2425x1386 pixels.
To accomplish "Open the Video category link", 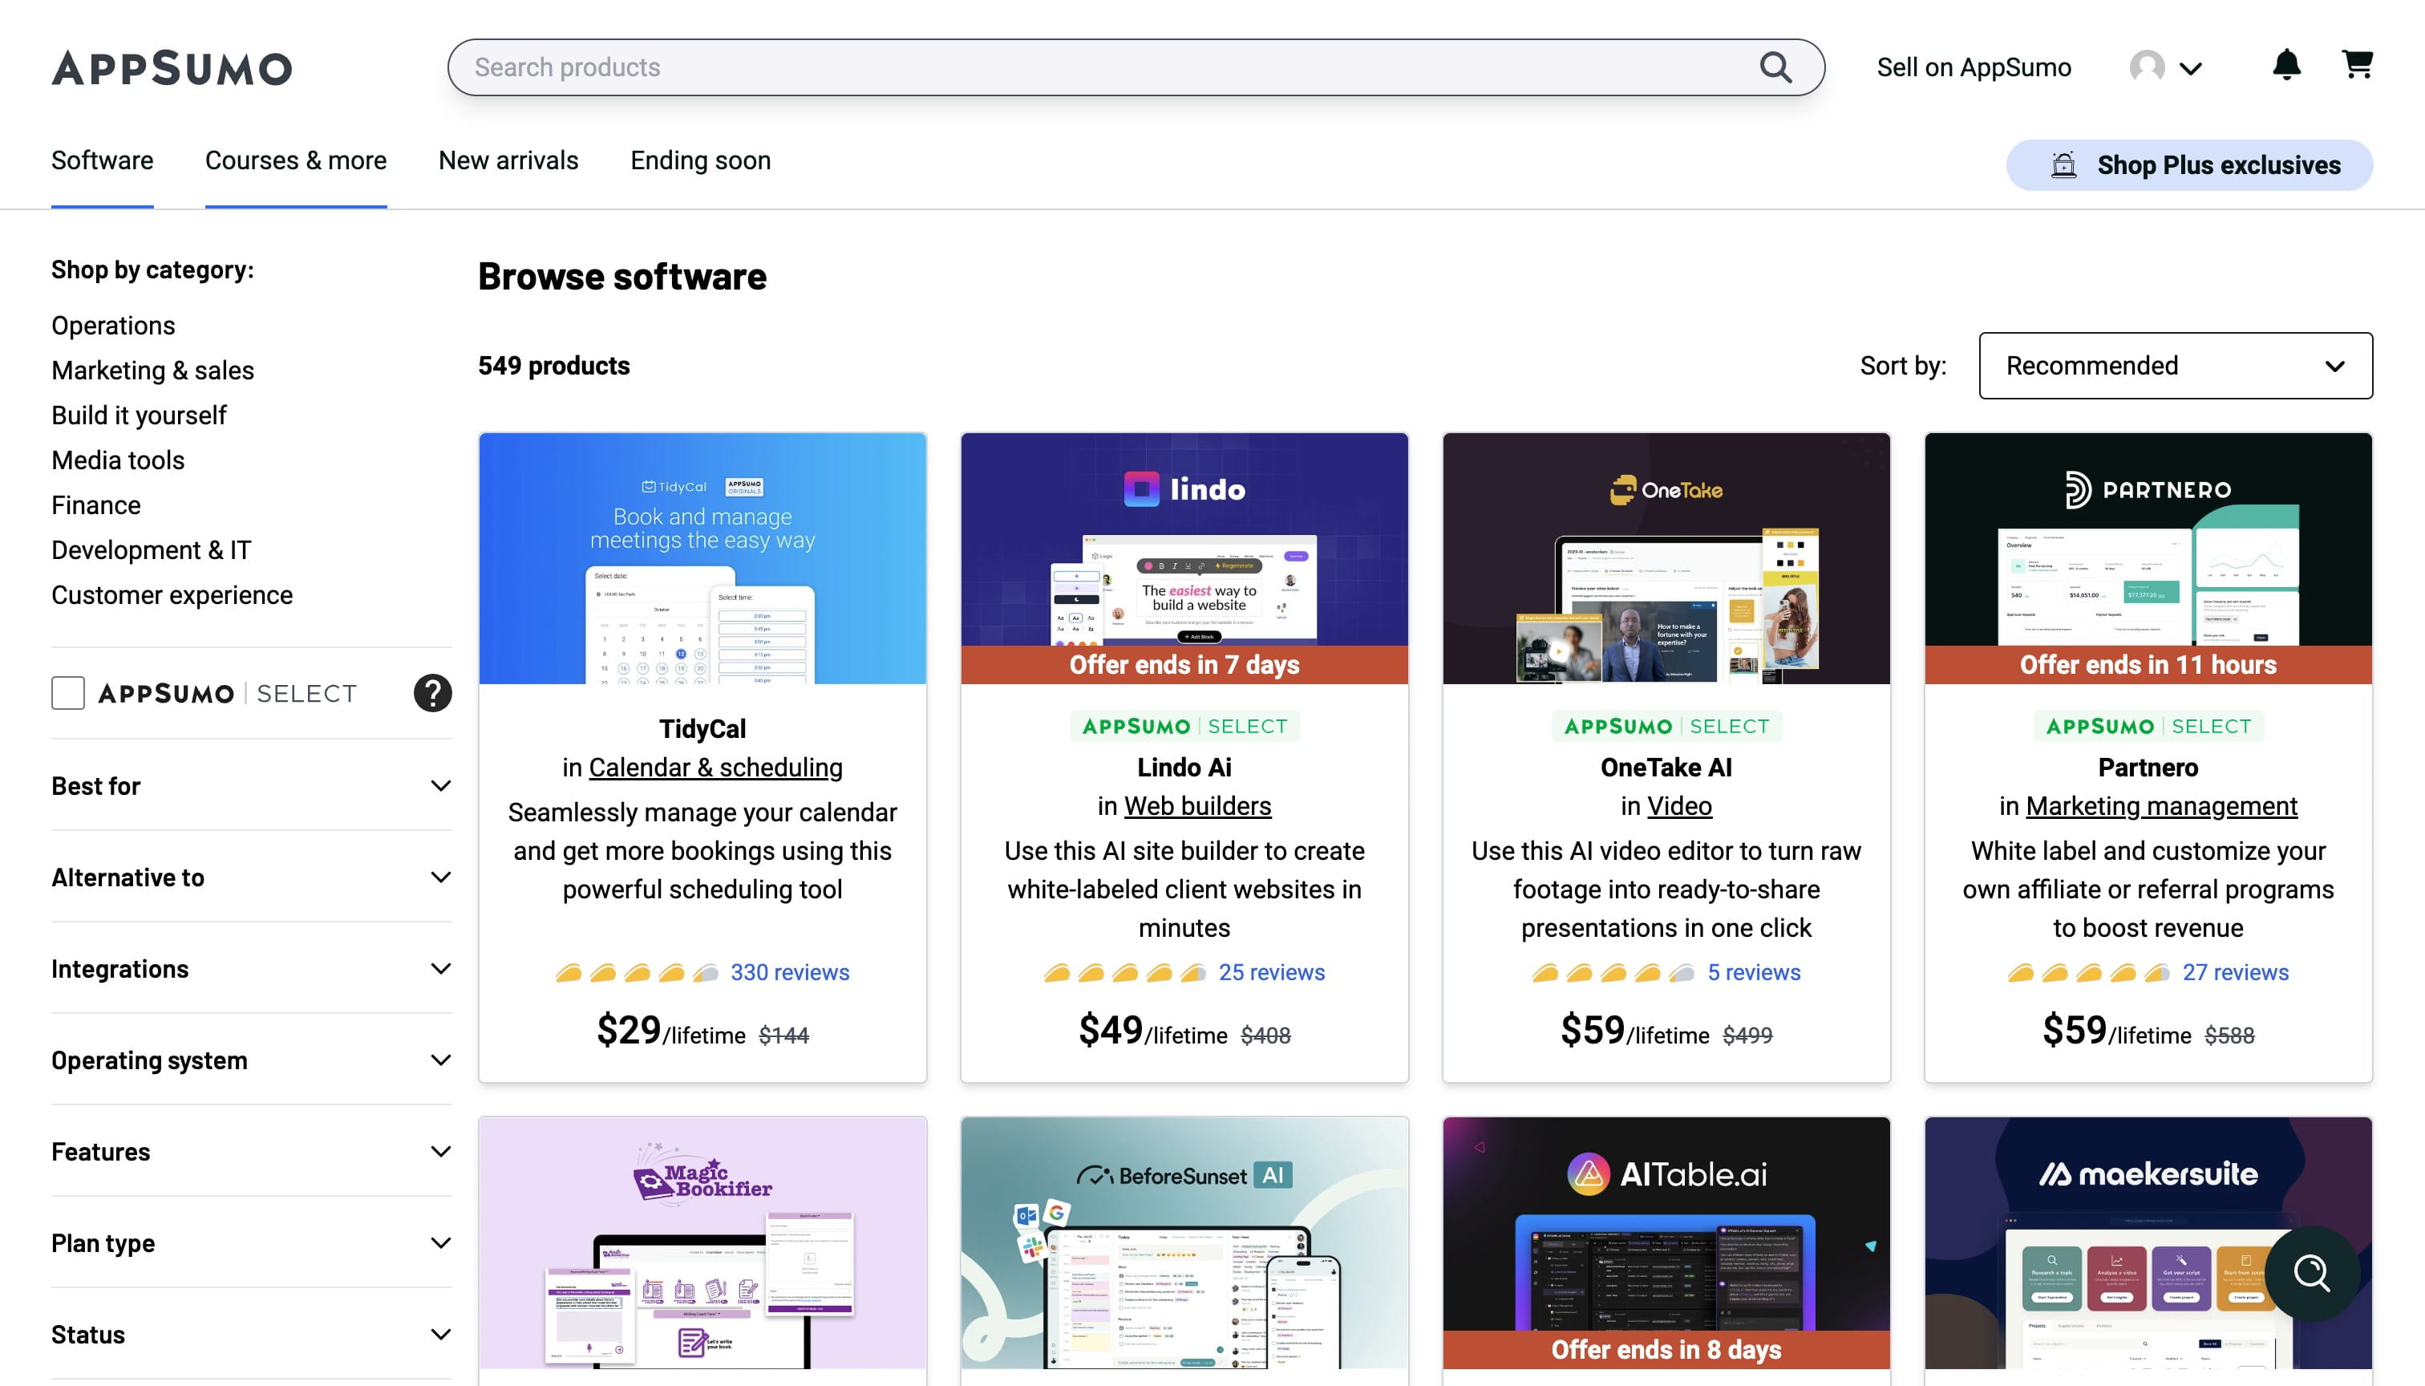I will [1680, 806].
